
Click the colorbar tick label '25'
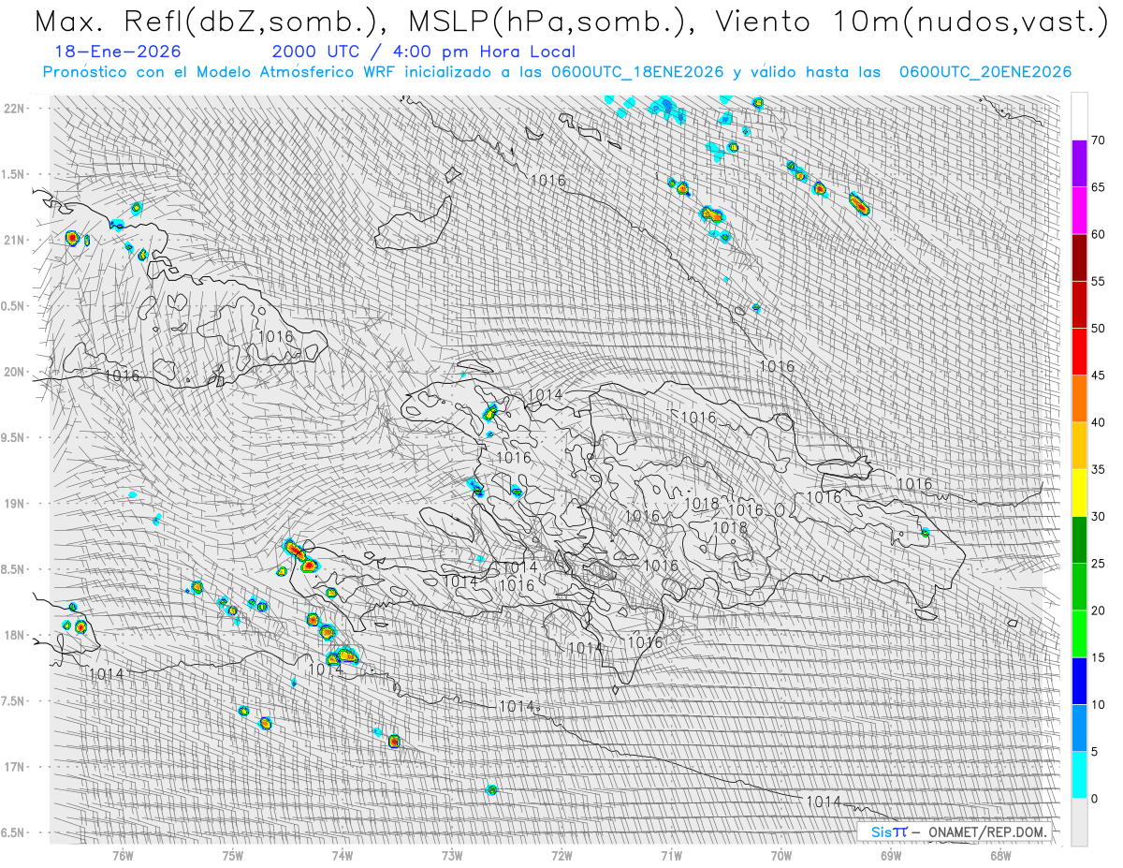coord(1098,564)
